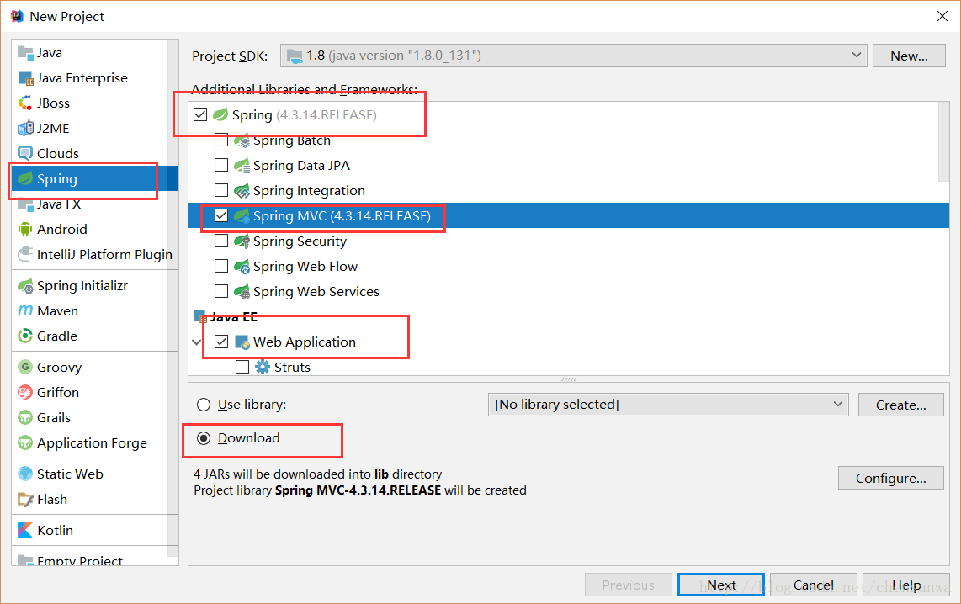Enable the Spring Integration checkbox
Screen dimensions: 961x604
(221, 190)
